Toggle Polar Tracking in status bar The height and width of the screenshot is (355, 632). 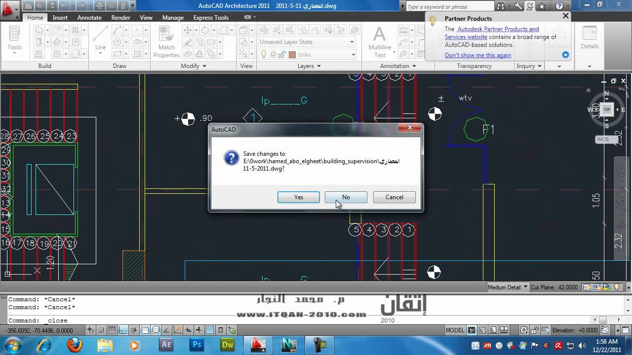click(x=133, y=330)
